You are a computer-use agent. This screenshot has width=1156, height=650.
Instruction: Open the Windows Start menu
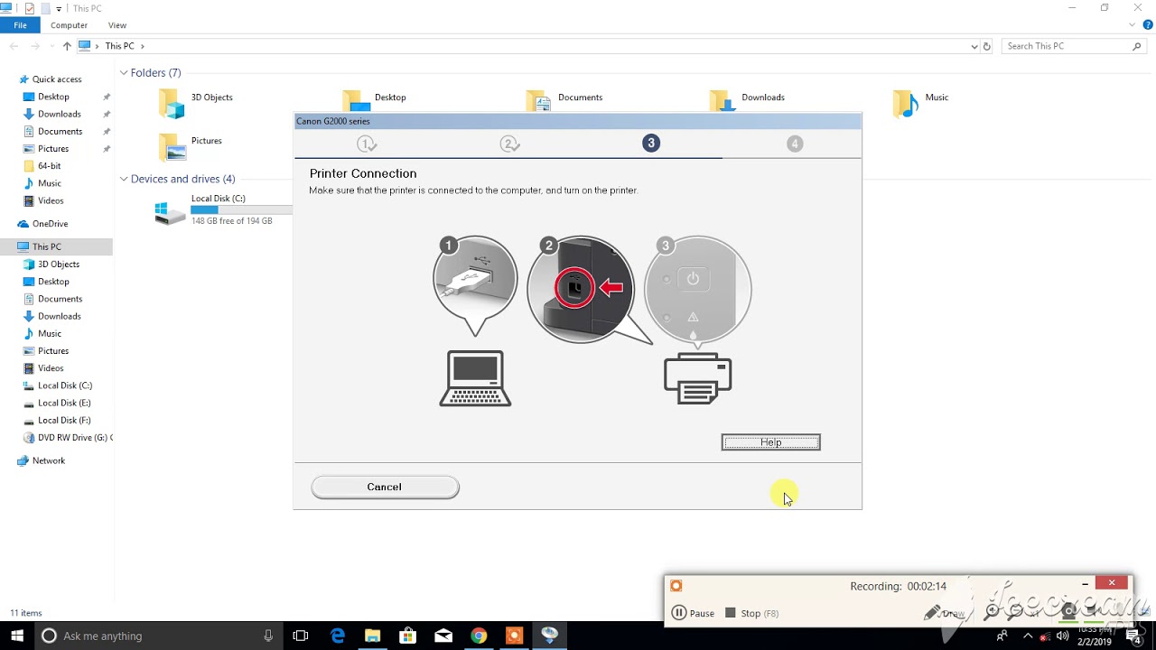click(x=17, y=636)
